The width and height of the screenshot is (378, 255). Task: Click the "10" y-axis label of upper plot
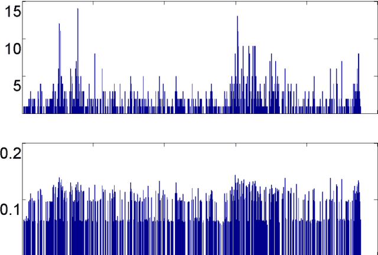point(12,49)
